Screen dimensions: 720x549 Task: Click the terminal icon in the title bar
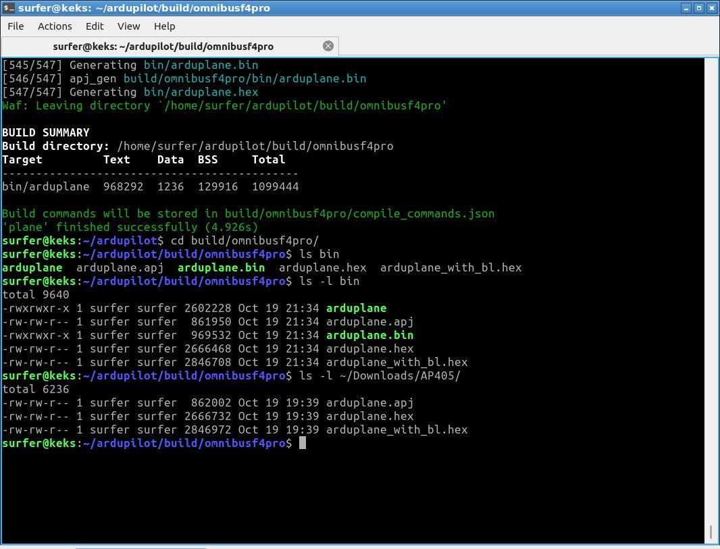click(8, 7)
